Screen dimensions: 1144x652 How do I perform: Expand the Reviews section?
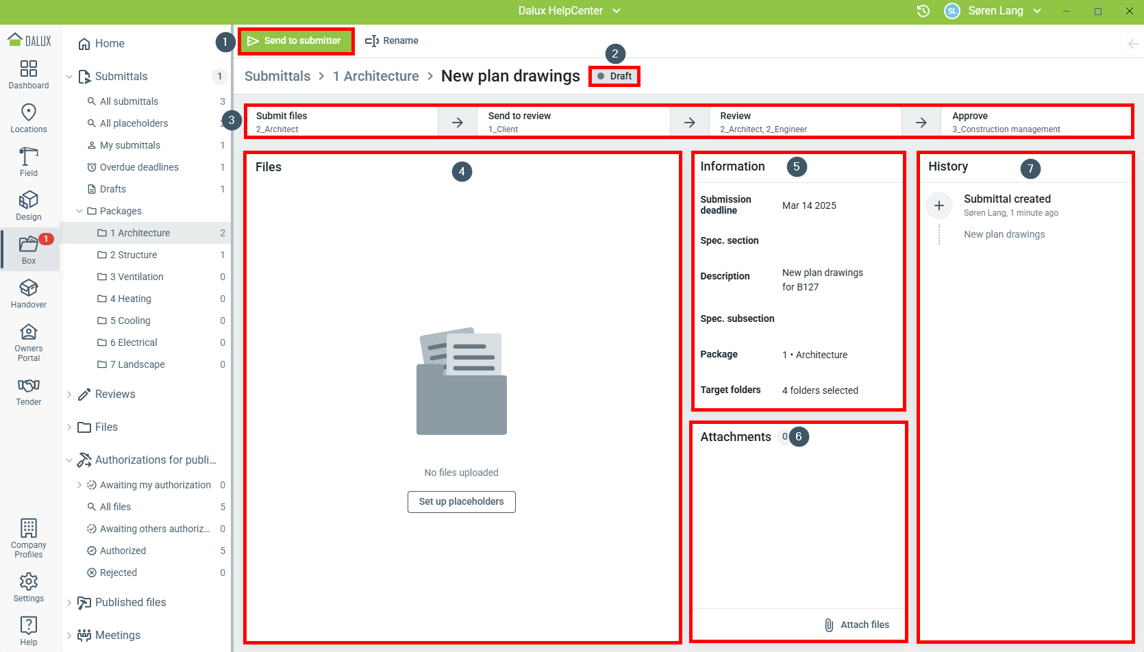69,394
